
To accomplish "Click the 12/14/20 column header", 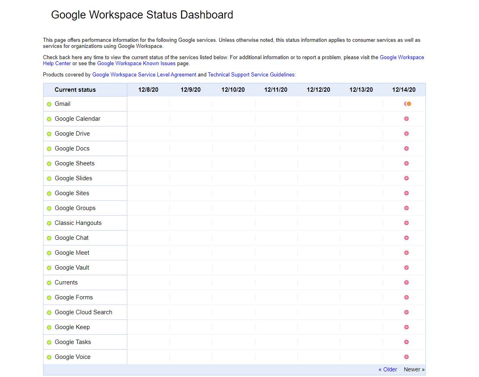I will [404, 89].
